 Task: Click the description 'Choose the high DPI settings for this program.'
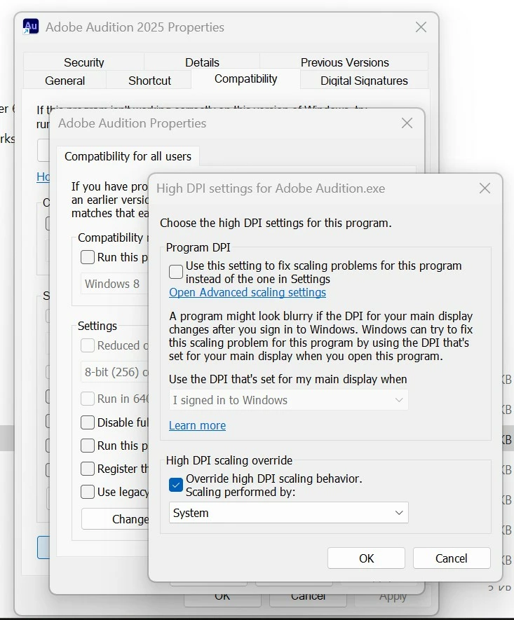[276, 223]
